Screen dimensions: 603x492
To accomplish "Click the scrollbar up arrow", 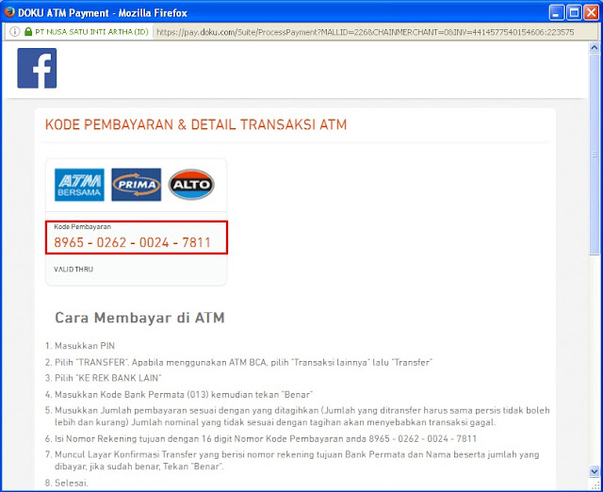I will click(595, 48).
